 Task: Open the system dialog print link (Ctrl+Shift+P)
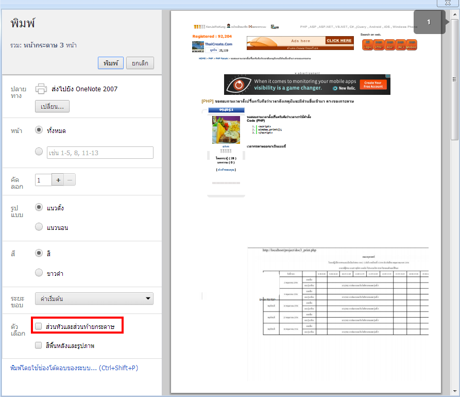pyautogui.click(x=74, y=368)
